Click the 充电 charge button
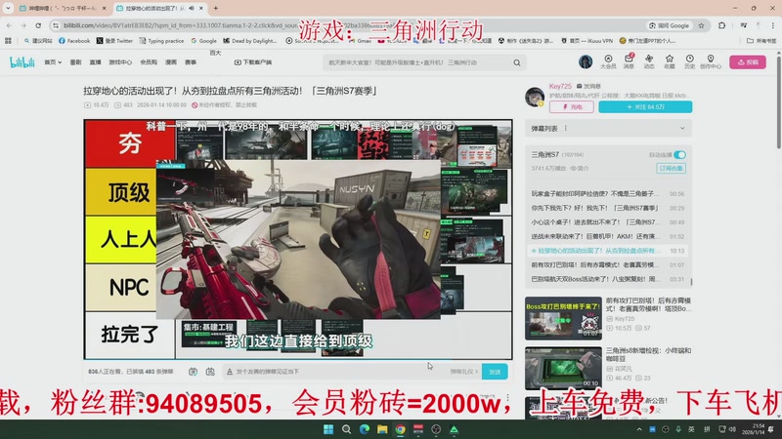Image resolution: width=782 pixels, height=439 pixels. [x=572, y=107]
